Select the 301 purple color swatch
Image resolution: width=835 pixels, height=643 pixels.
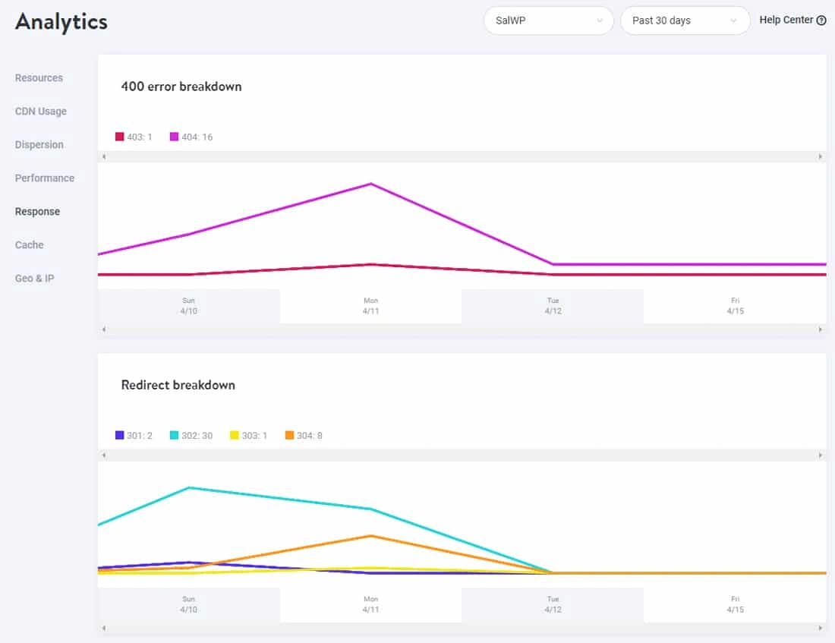118,435
